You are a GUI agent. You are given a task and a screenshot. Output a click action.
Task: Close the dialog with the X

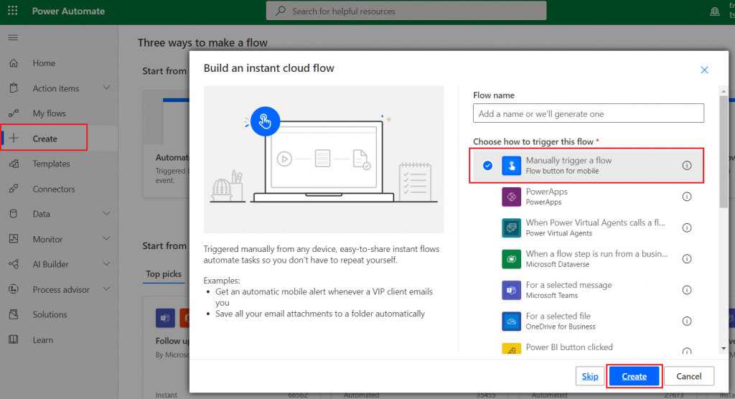[x=704, y=70]
